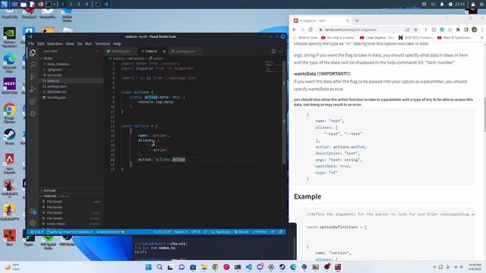
Task: Open the Explorer more actions ellipsis
Action: 97,52
